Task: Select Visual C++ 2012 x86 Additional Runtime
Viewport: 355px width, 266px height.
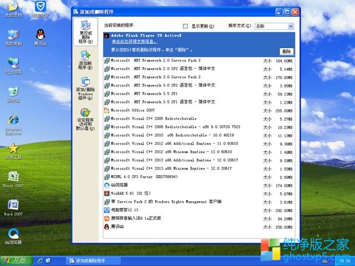Action: pos(199,144)
